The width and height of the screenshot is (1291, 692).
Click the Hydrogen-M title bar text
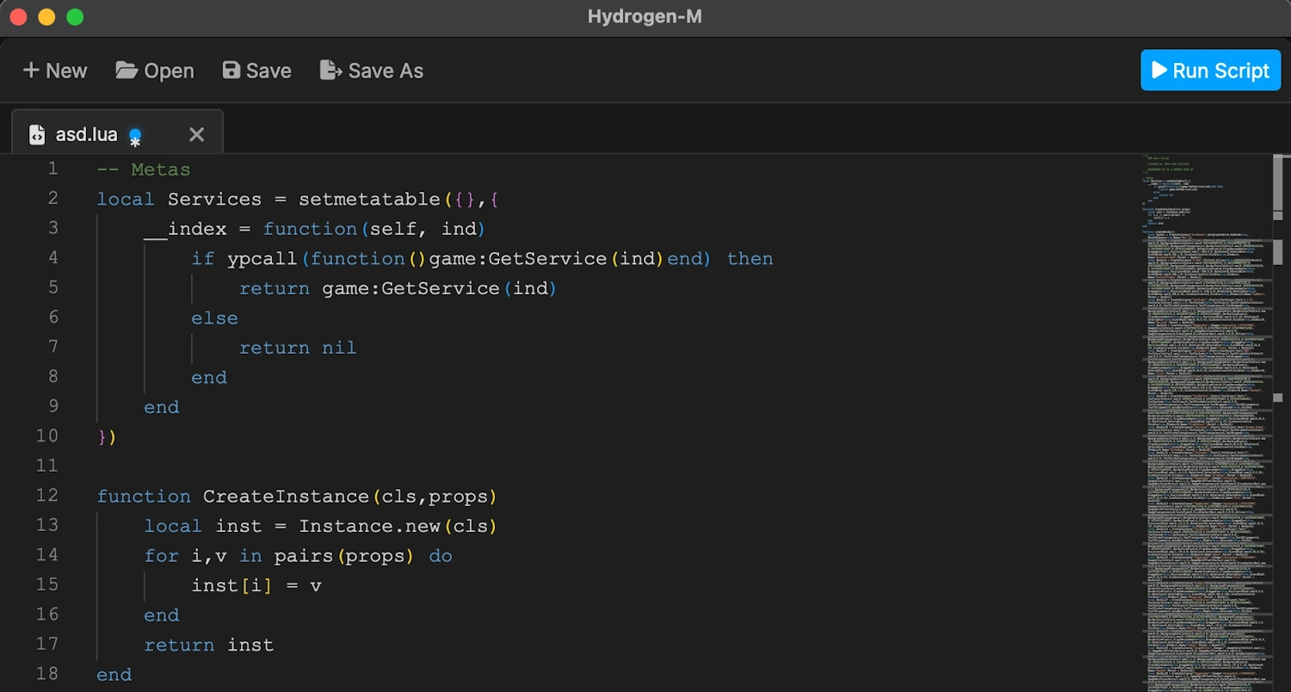645,15
